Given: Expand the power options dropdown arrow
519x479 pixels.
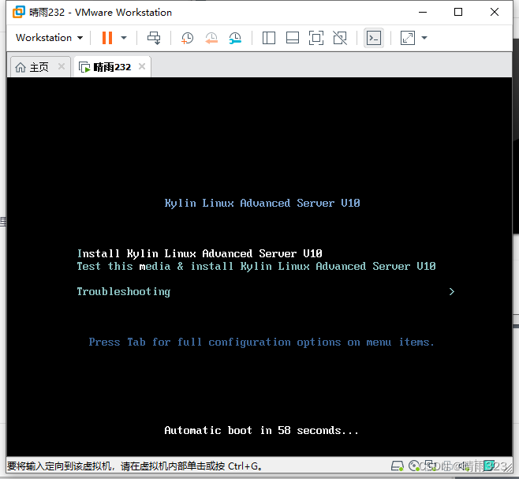Looking at the screenshot, I should coord(124,38).
